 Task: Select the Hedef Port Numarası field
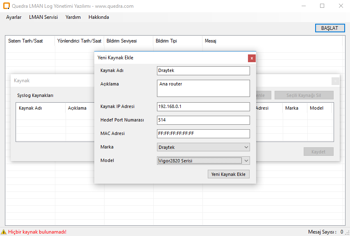pyautogui.click(x=203, y=120)
